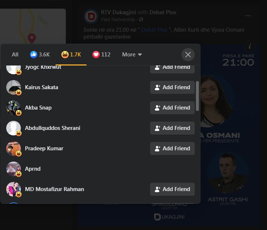Add Akba Snap as a friend
This screenshot has width=267, height=230.
click(x=172, y=108)
